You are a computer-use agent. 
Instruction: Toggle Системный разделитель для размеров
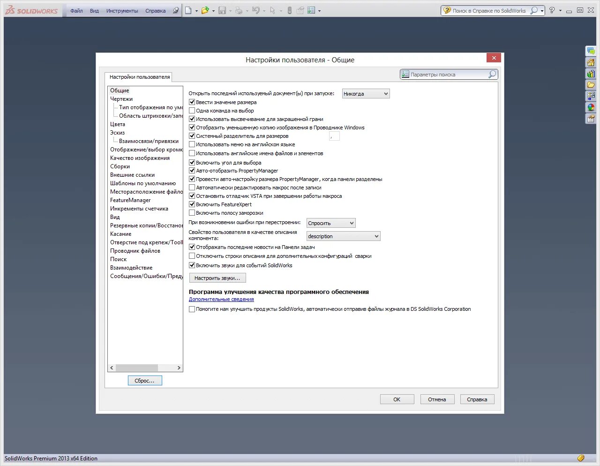[x=192, y=136]
